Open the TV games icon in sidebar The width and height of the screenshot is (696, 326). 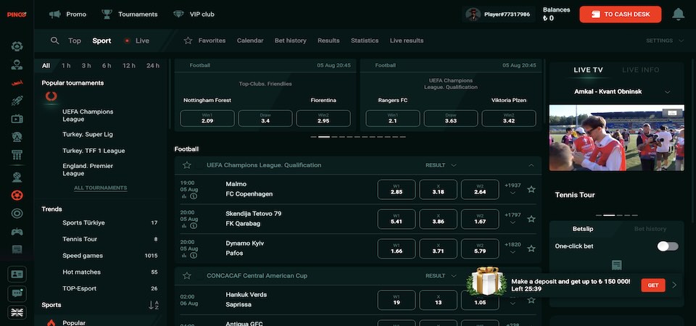tap(17, 118)
